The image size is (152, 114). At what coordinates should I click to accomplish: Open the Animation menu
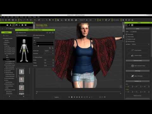pos(17,17)
